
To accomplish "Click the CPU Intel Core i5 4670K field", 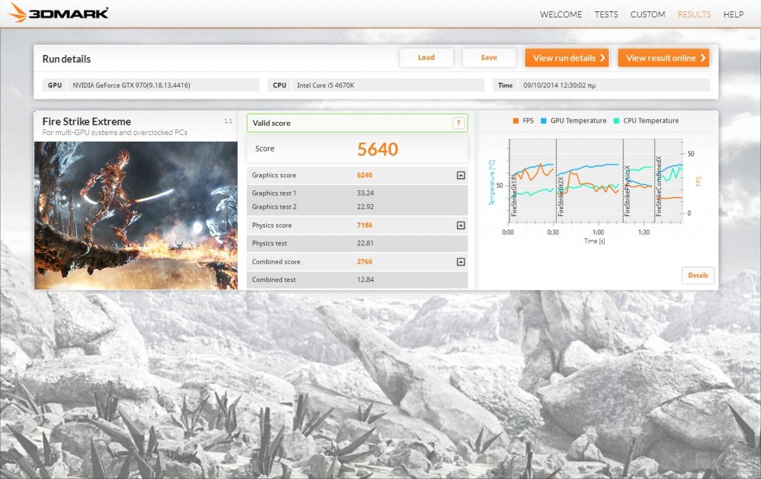I will [x=388, y=85].
